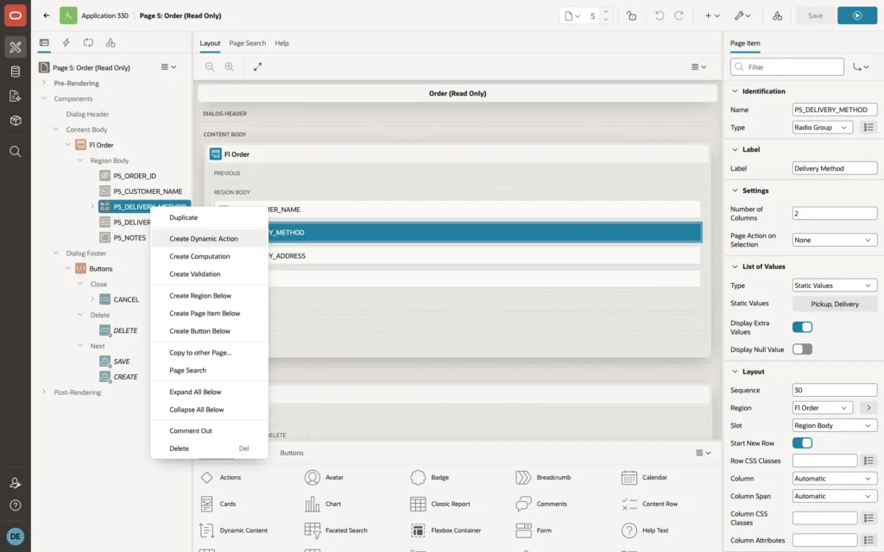Choose Delete from the context menu
The height and width of the screenshot is (552, 884).
point(209,448)
